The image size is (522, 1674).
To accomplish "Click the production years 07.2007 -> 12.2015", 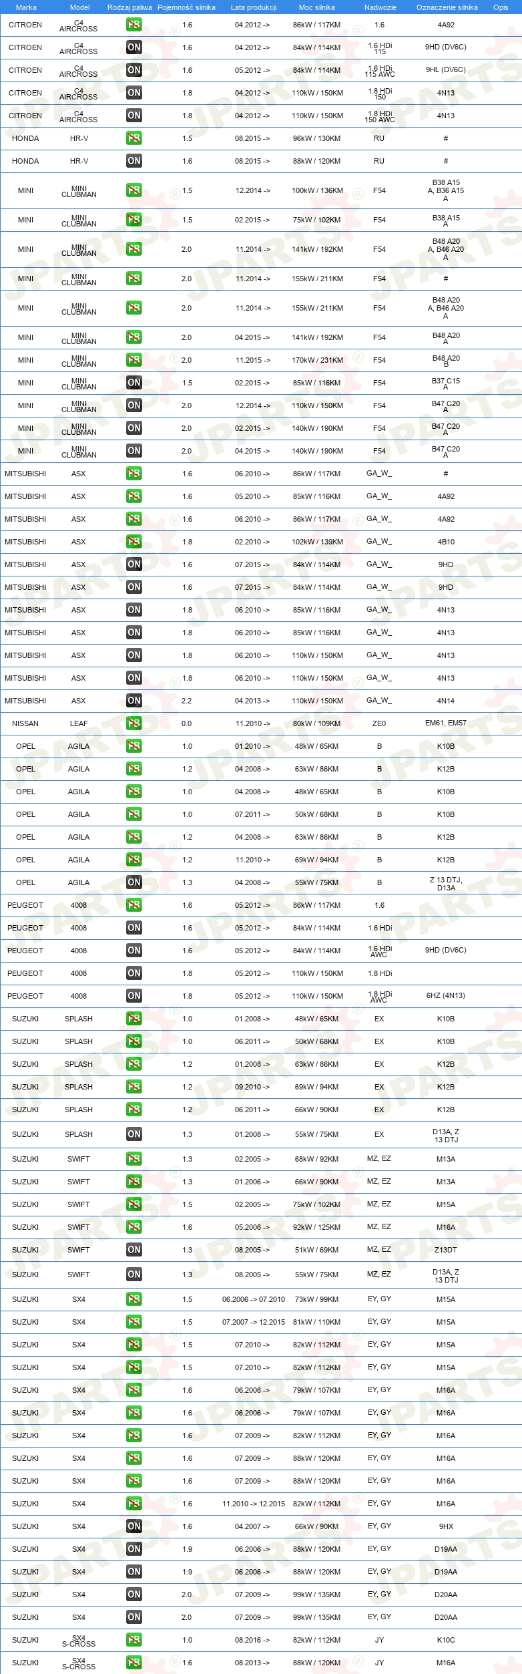I will click(254, 1322).
